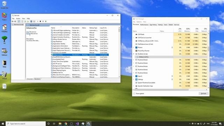This screenshot has height=126, width=224.
Task: Expand the Settings process group
Action: (x=134, y=79)
